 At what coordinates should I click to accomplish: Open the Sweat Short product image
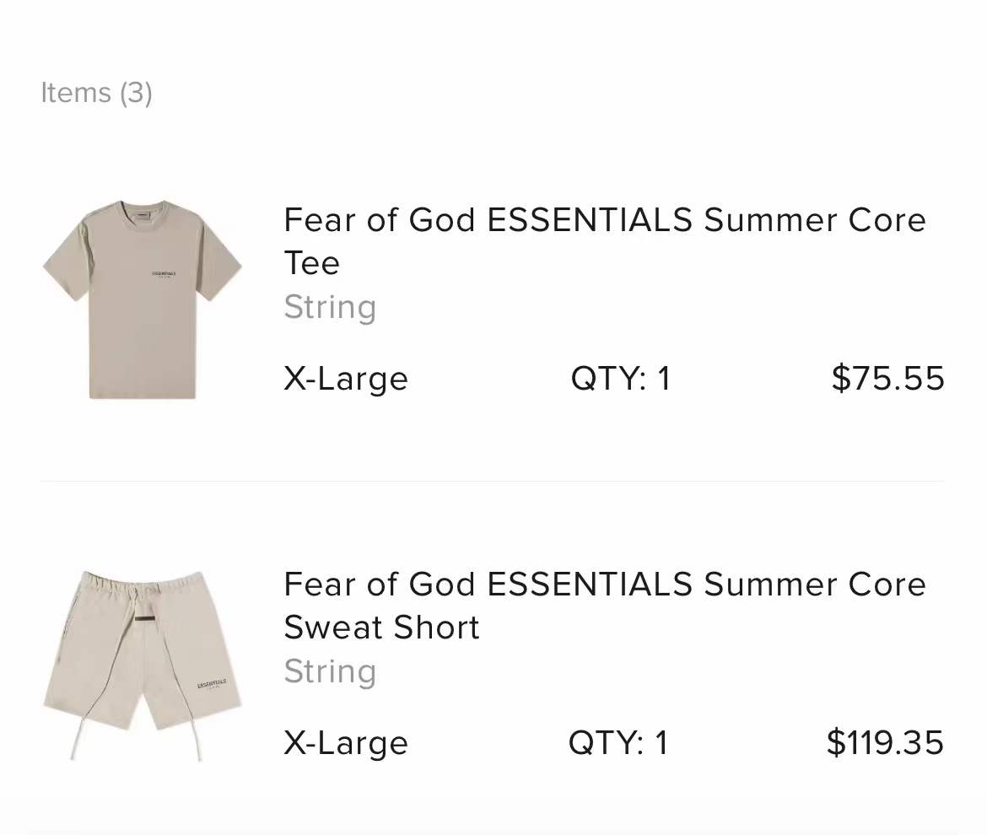pos(142,665)
